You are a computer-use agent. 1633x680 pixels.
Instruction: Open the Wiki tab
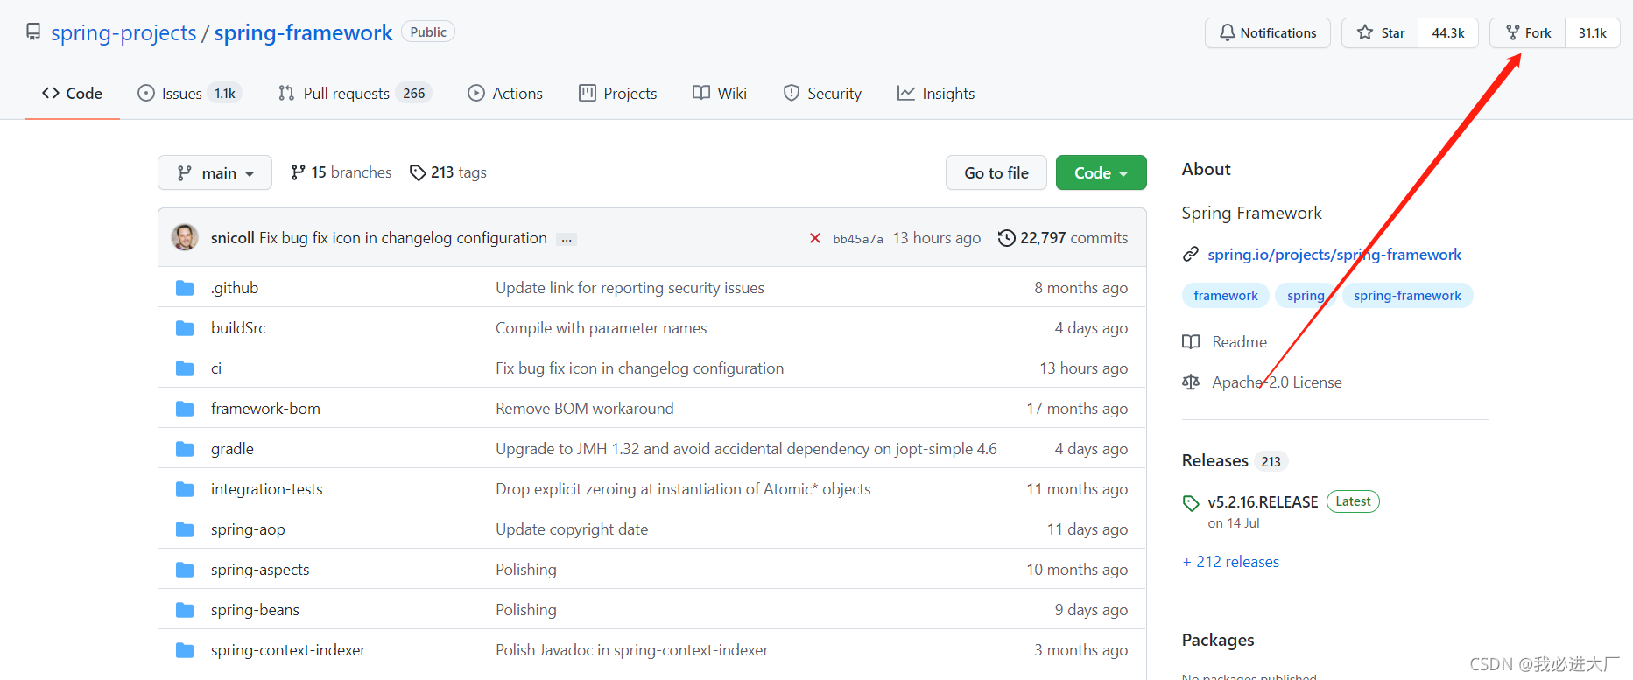[719, 93]
